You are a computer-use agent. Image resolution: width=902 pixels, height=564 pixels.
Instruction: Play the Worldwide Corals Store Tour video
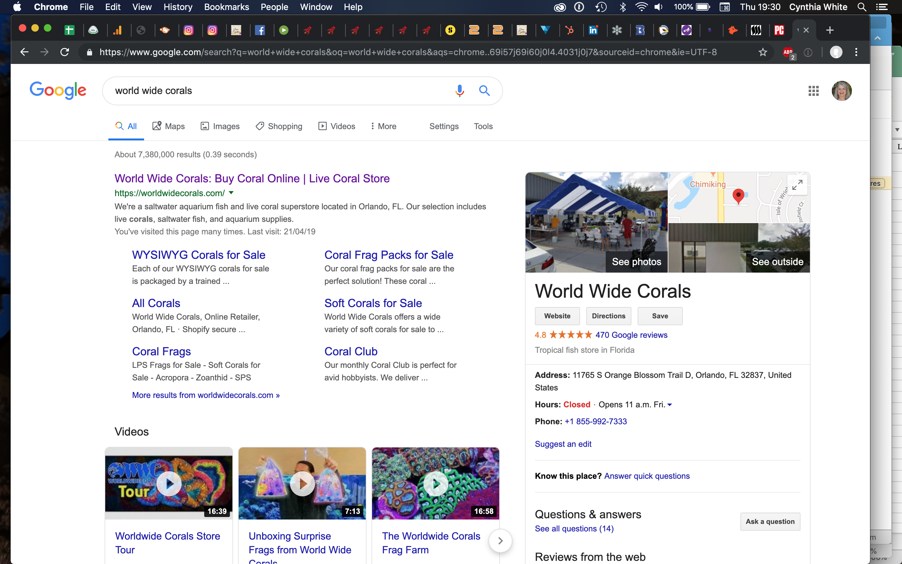coord(169,483)
